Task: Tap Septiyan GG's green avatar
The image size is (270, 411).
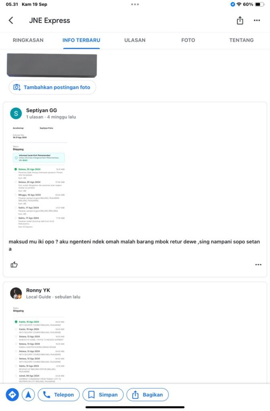Action: pyautogui.click(x=16, y=114)
